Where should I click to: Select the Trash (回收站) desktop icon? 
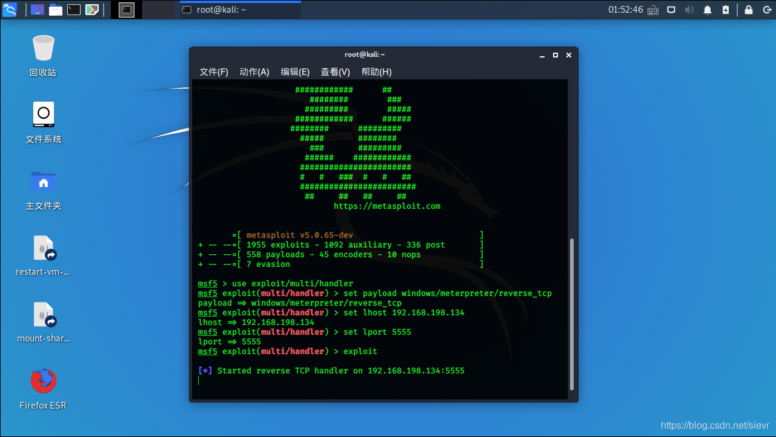click(43, 56)
